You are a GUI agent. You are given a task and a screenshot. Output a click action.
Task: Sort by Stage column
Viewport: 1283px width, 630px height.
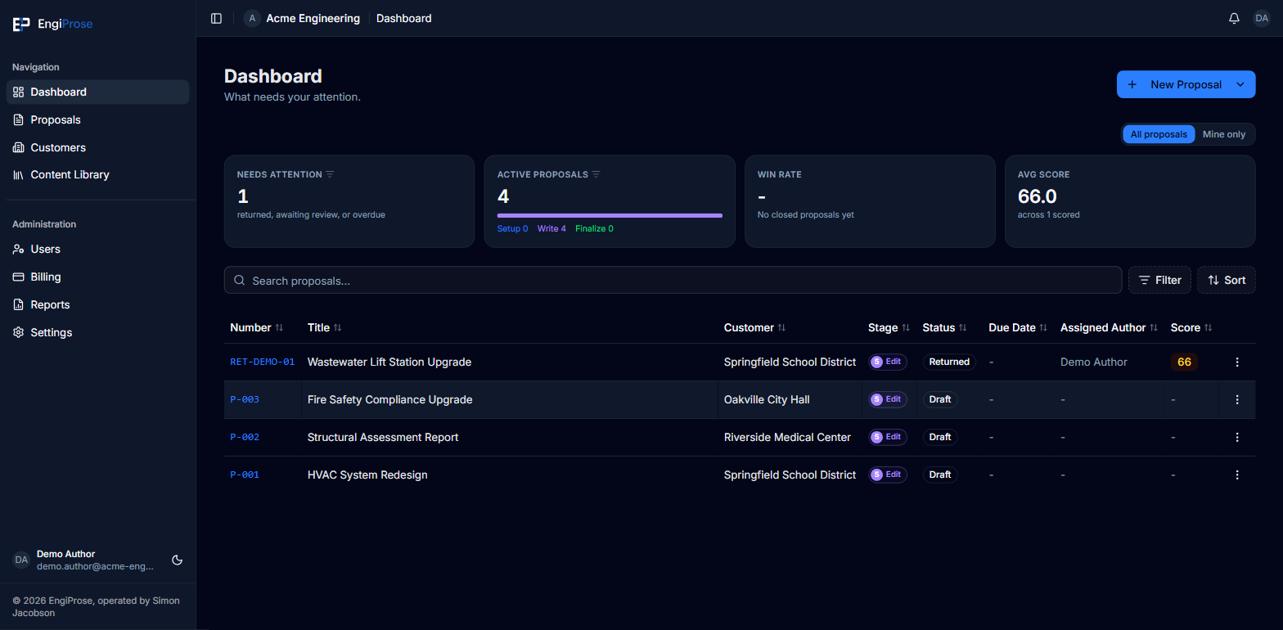pyautogui.click(x=889, y=327)
